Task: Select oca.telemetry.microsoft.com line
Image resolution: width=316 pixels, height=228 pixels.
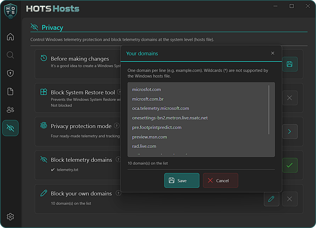Action: pos(161,108)
